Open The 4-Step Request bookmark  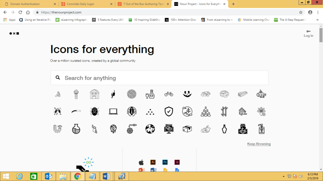[x=290, y=20]
